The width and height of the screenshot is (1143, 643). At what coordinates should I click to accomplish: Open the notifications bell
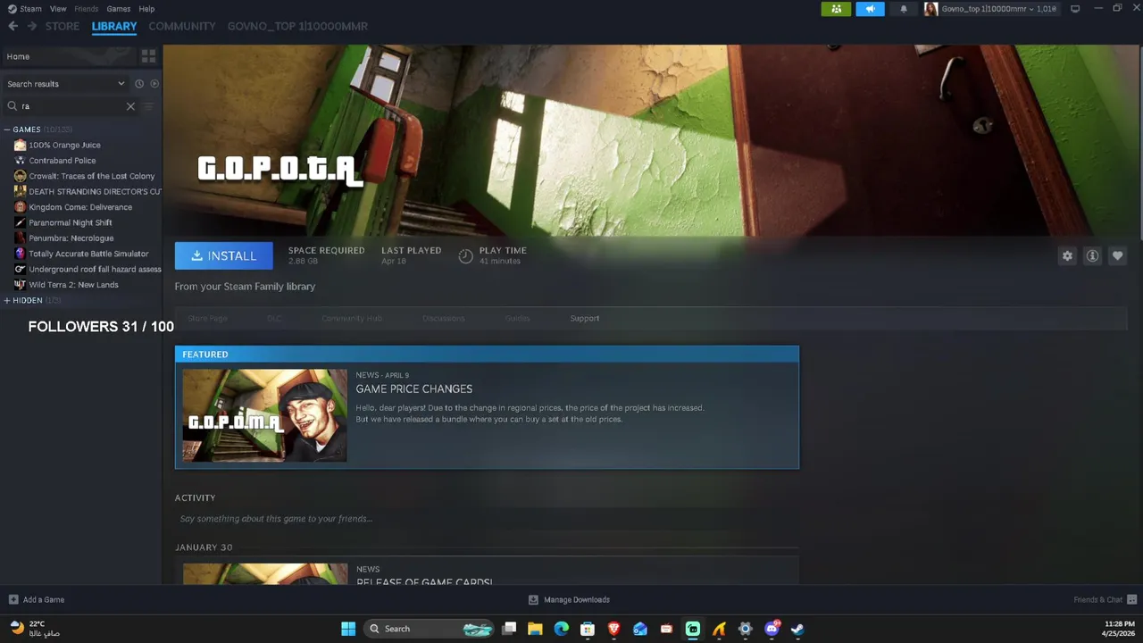coord(904,9)
